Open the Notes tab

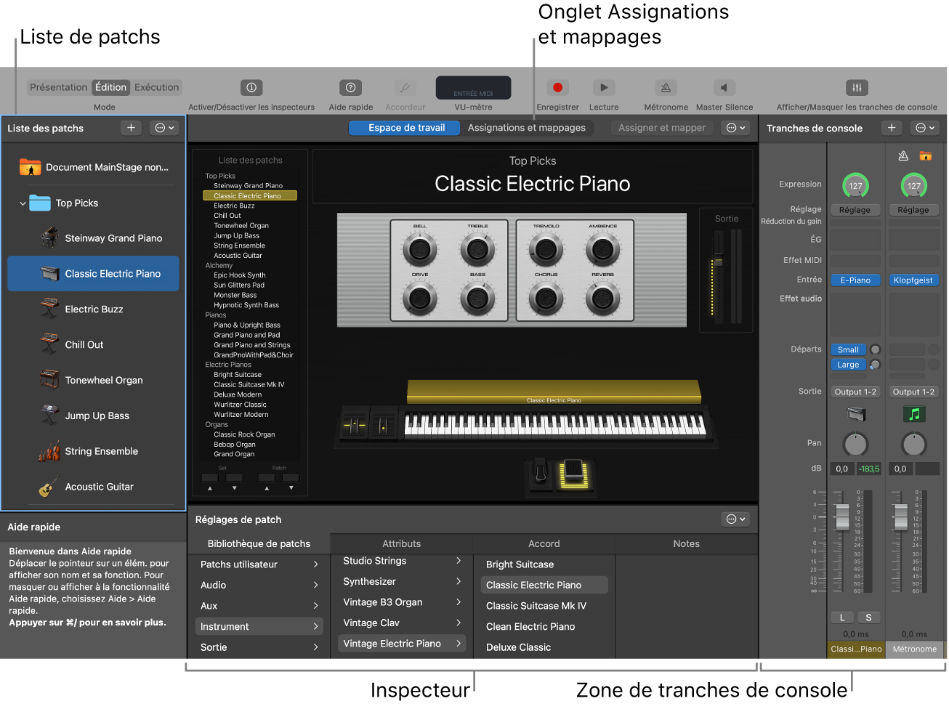(687, 543)
